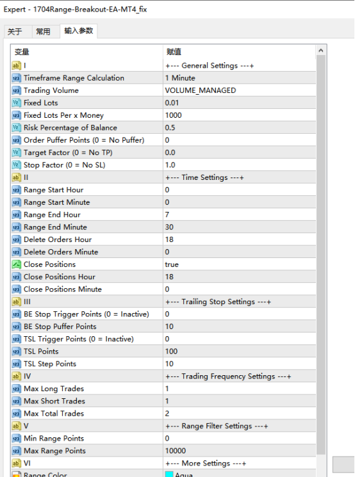Click the Aqua color swatch

tap(169, 474)
